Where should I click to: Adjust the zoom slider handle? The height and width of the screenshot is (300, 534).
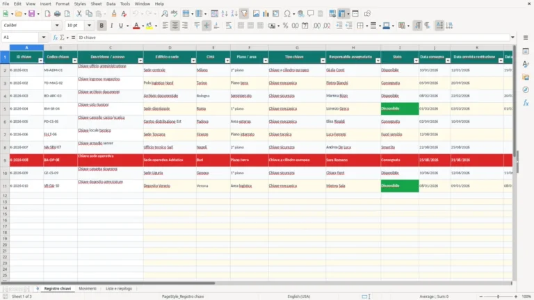point(499,297)
